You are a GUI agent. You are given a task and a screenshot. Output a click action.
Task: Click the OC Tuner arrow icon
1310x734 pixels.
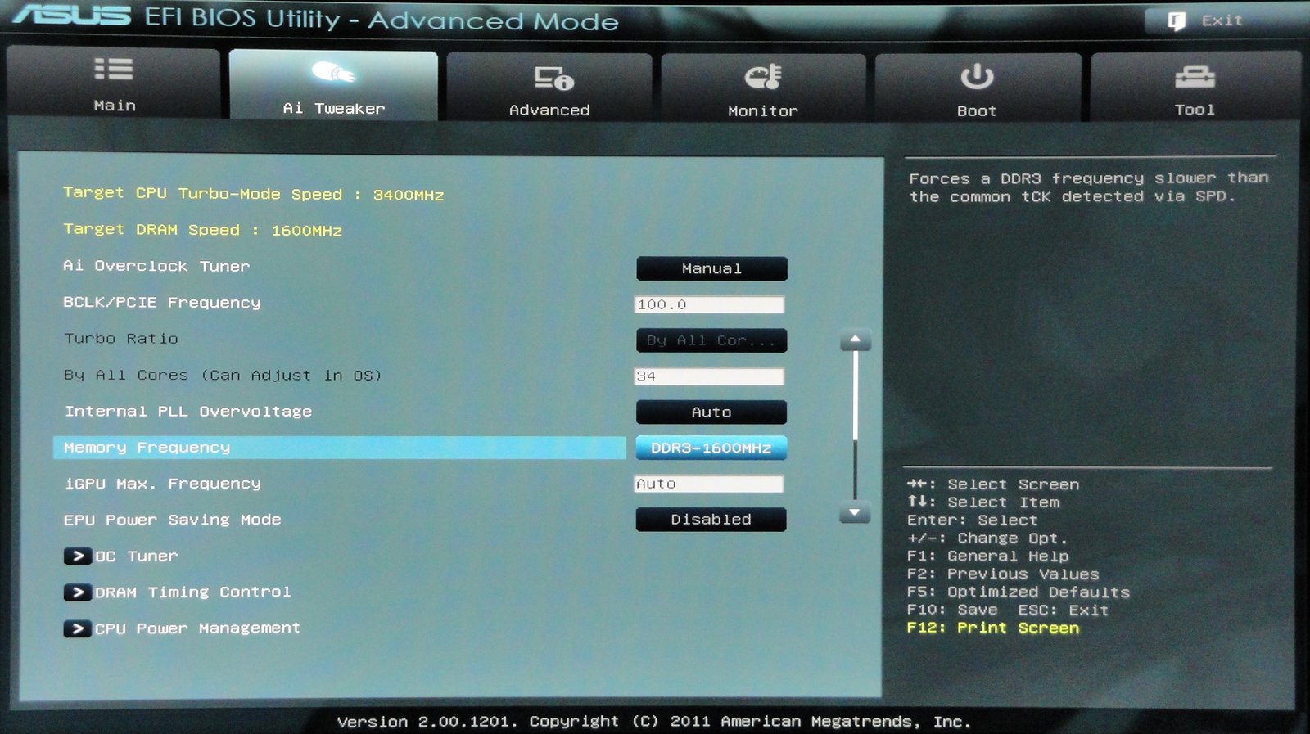[x=77, y=556]
